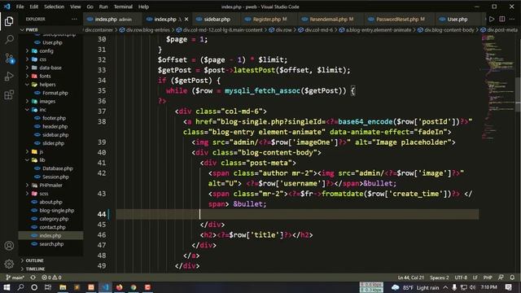The width and height of the screenshot is (521, 293).
Task: Click the main branch indicator
Action: (15, 278)
